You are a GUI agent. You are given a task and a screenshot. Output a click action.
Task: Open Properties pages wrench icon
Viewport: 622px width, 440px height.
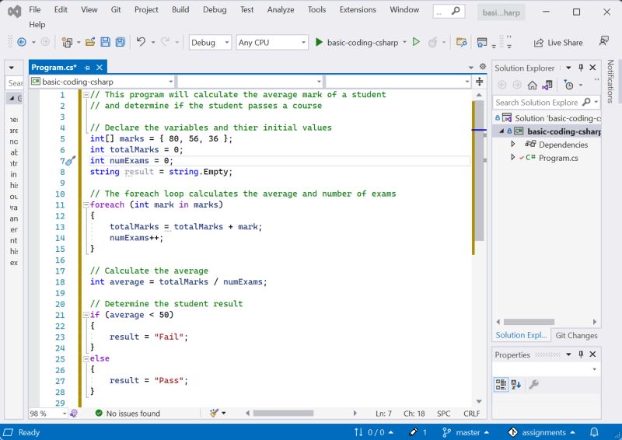tap(533, 384)
